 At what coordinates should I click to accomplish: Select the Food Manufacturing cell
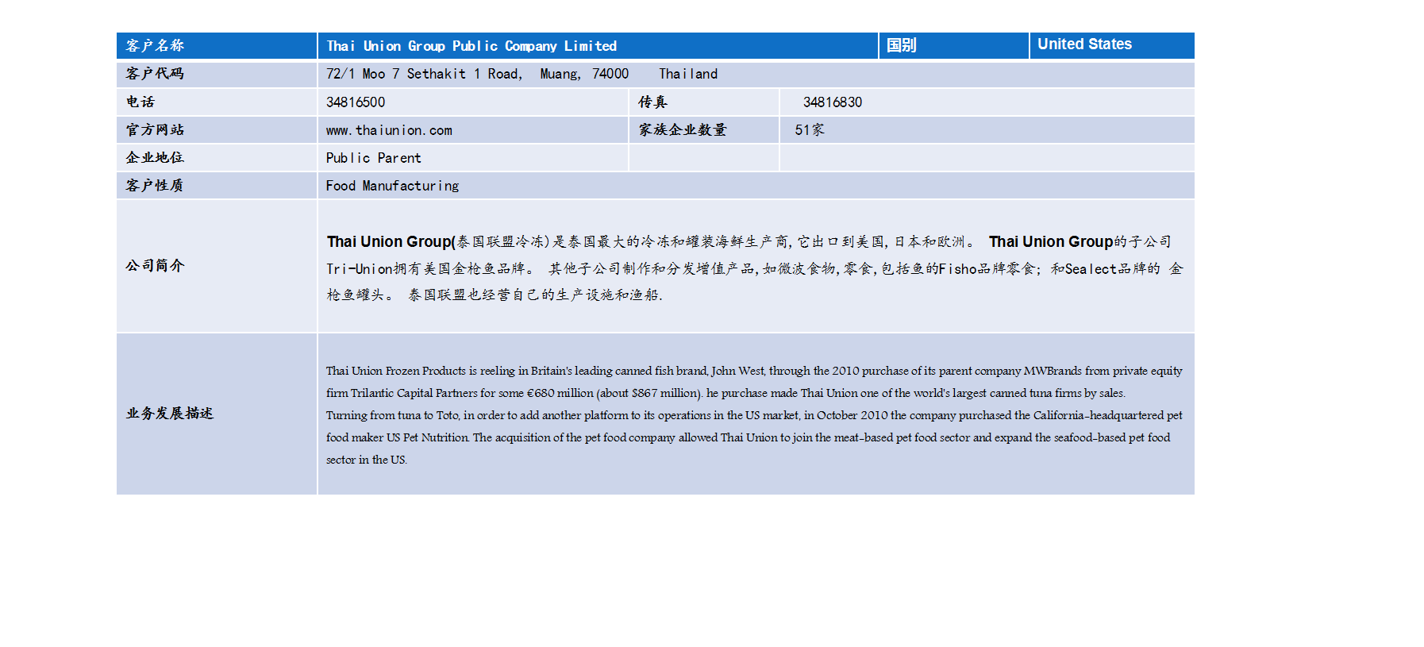click(x=756, y=185)
